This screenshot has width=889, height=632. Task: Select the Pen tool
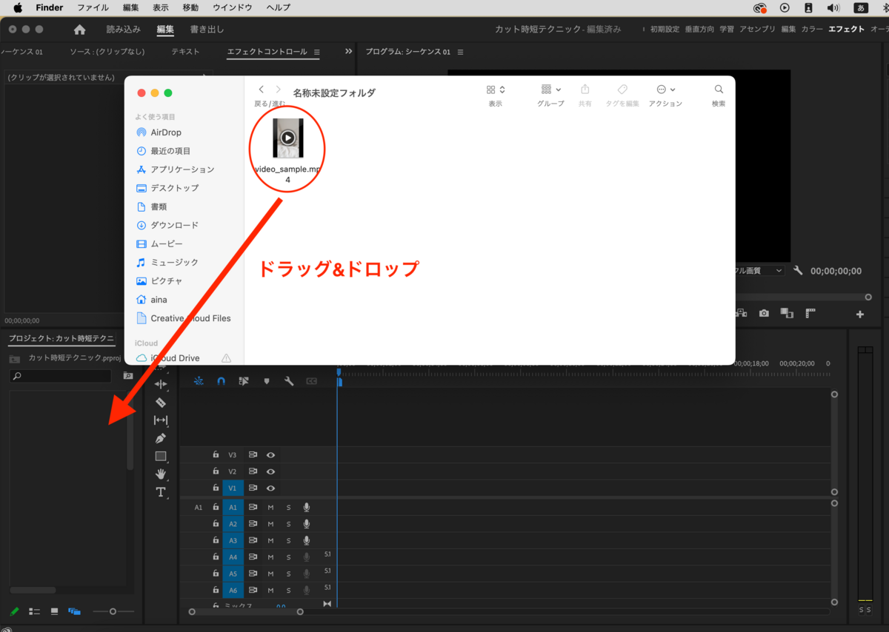[161, 438]
